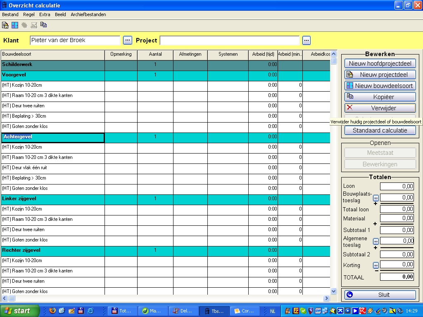Click the Standaard calculatie button

coord(380,130)
